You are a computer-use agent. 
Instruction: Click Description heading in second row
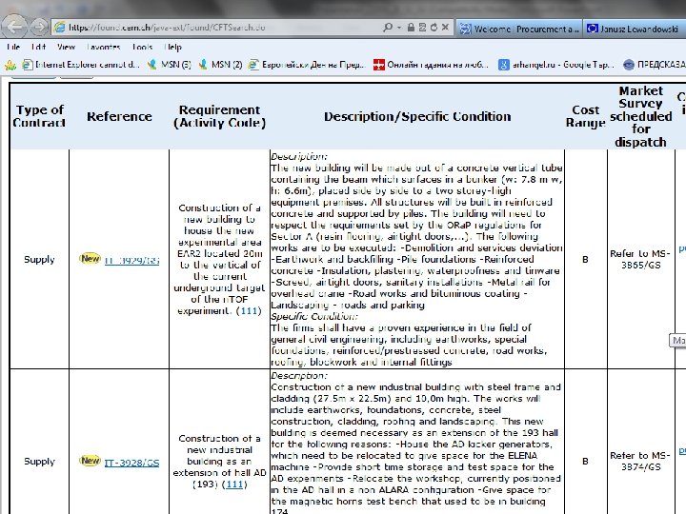coord(299,375)
